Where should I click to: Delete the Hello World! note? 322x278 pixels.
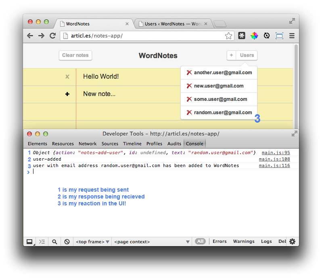[x=67, y=77]
